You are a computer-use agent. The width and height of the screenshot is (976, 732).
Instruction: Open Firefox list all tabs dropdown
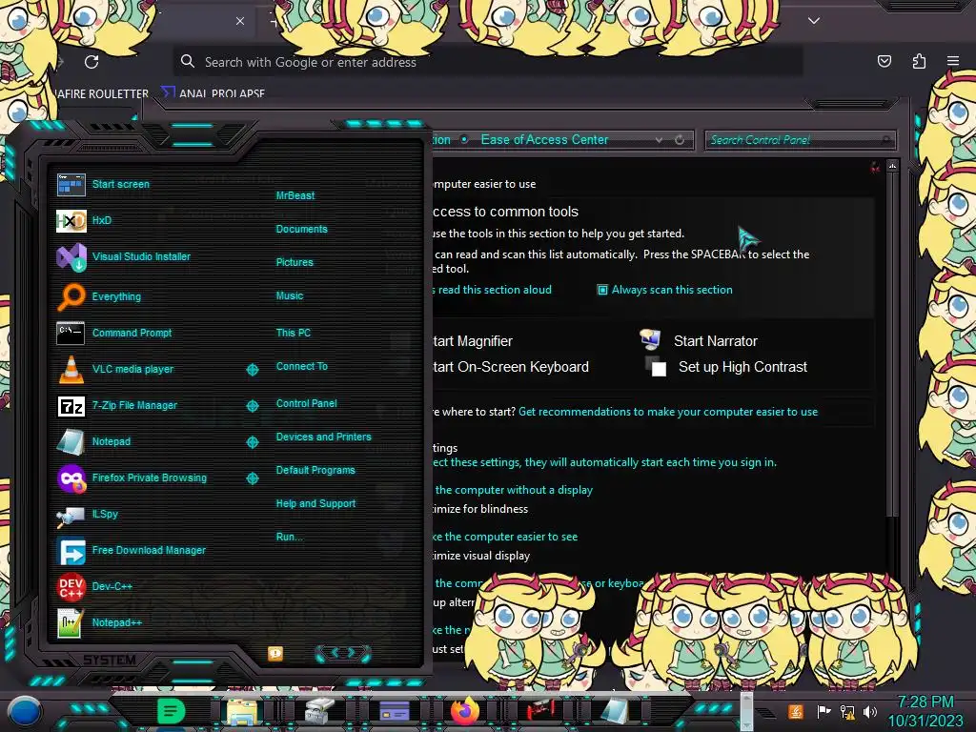(814, 21)
